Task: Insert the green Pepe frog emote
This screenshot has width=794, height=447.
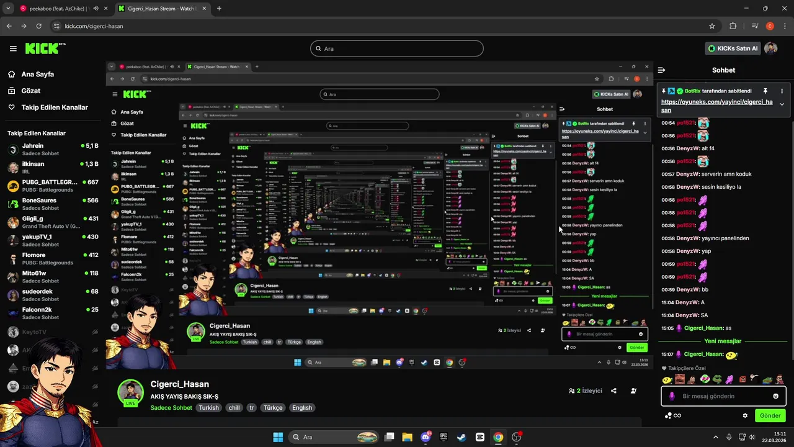Action: coord(718,379)
